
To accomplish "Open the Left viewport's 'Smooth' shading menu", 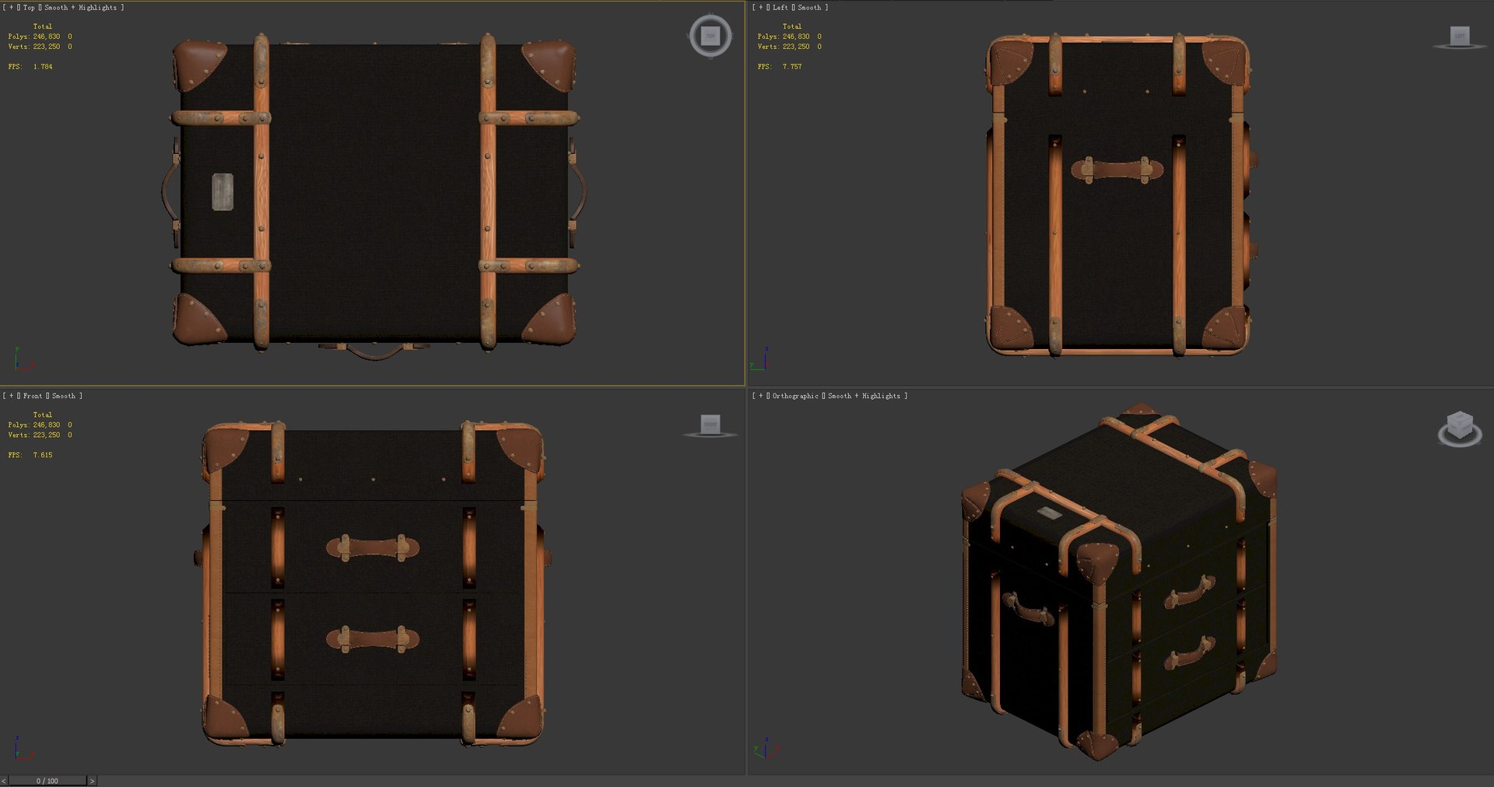I will [x=809, y=8].
